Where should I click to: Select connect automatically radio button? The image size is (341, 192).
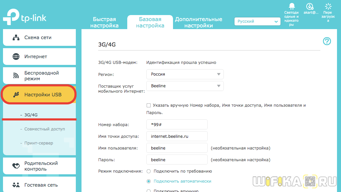click(149, 181)
